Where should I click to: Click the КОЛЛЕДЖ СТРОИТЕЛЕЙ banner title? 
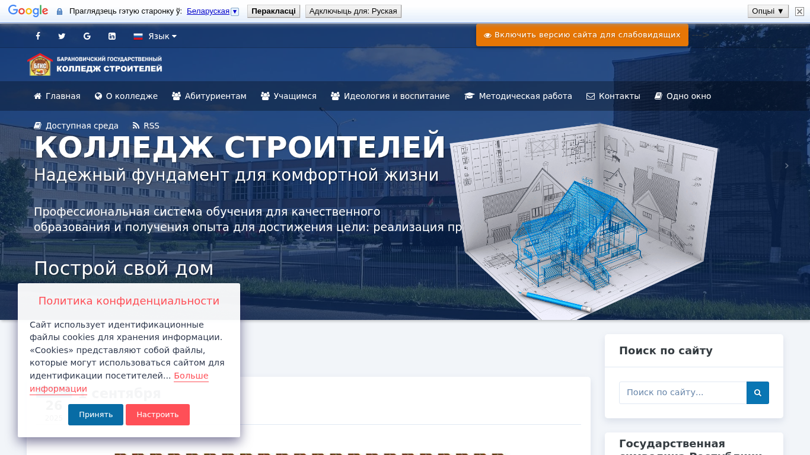click(240, 147)
